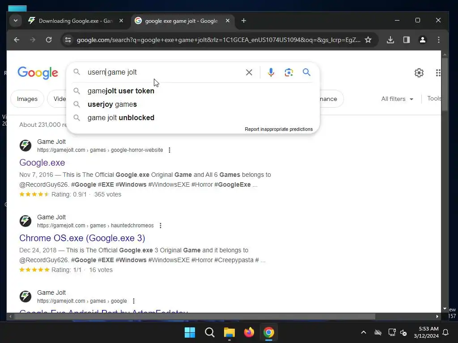
Task: Click the horizontal page scrollbar
Action: tap(195, 317)
